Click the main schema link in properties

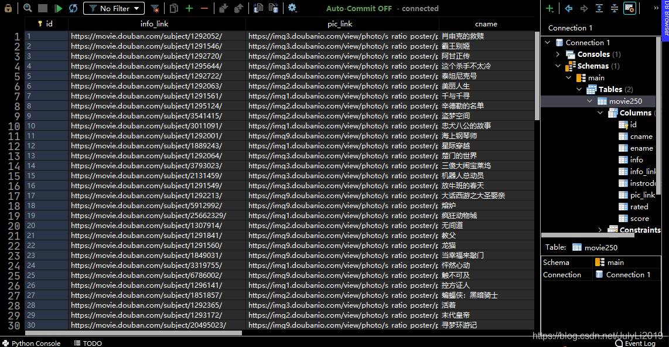[615, 263]
